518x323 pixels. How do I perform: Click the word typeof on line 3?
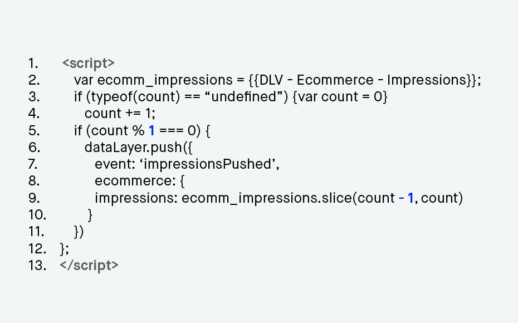[x=112, y=97]
